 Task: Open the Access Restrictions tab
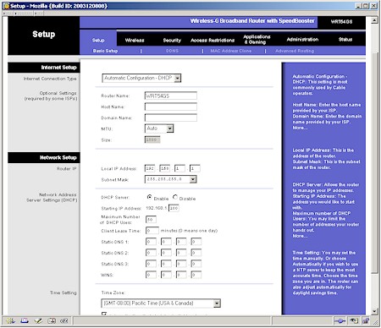pos(213,41)
